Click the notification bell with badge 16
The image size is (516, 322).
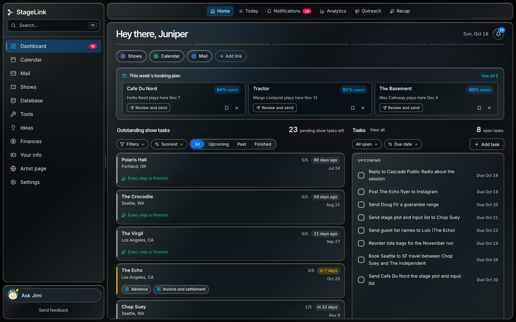click(498, 34)
